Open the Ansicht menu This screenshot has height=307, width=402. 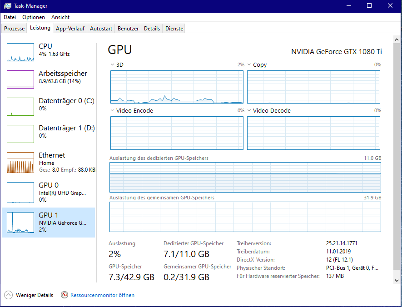60,17
